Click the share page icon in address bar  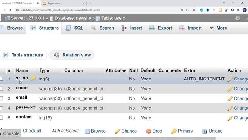[x=188, y=10]
